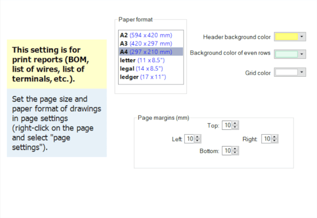The height and width of the screenshot is (218, 317).
Task: Increase the Left margin value
Action: point(197,137)
